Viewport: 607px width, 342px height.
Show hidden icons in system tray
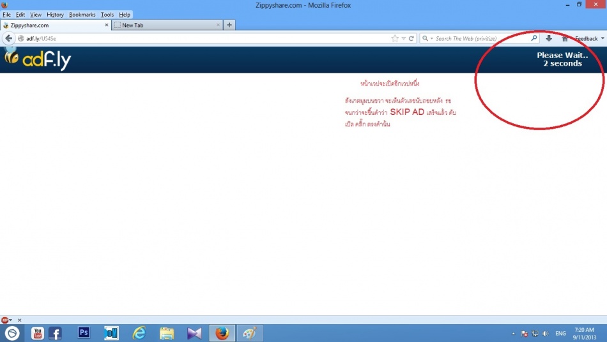tap(514, 334)
